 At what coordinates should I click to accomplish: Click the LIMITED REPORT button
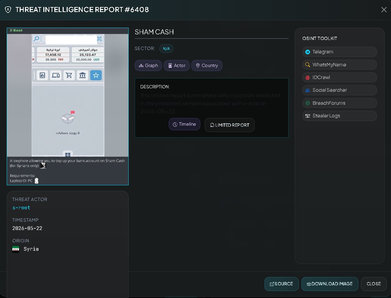tap(229, 125)
